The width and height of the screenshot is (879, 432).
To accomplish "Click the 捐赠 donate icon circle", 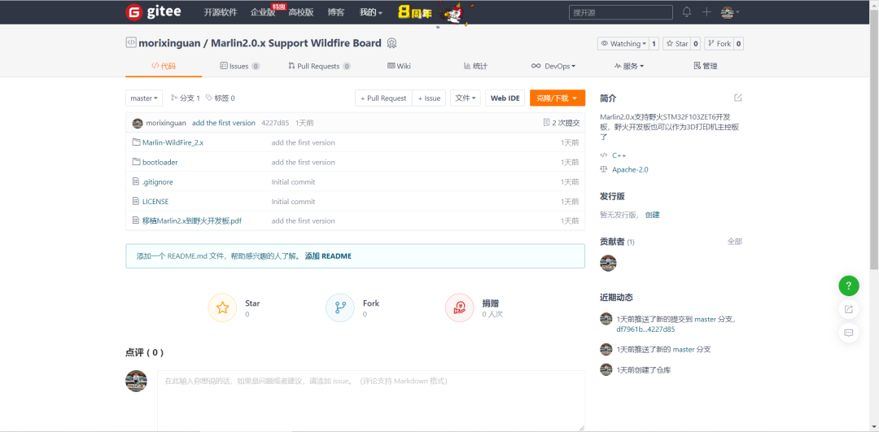I will (x=460, y=308).
